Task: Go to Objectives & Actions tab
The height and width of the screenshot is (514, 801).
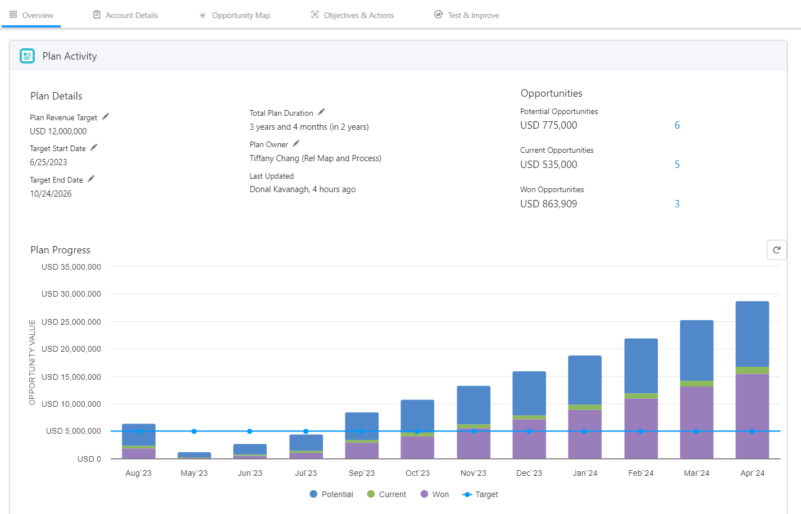Action: 353,15
